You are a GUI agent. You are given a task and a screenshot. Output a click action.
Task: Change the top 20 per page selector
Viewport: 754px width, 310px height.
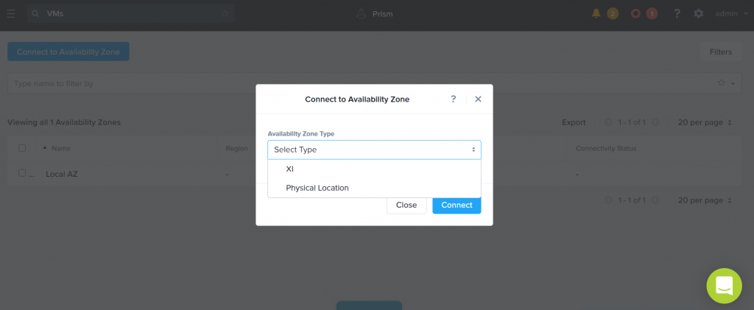pos(705,122)
